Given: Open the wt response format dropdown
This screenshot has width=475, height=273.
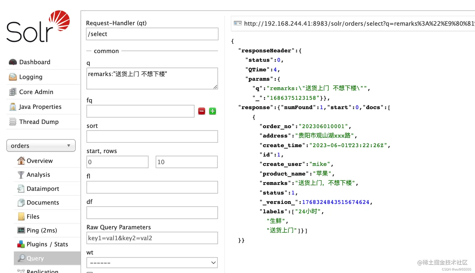Looking at the screenshot, I should point(152,263).
